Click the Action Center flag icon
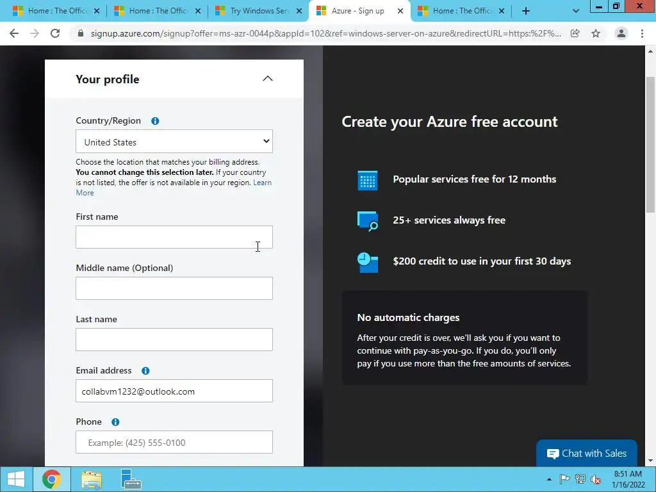 click(564, 479)
